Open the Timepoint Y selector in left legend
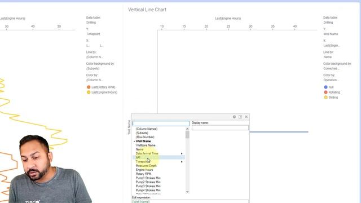Image resolution: width=361 pixels, height=203 pixels. coord(93,34)
